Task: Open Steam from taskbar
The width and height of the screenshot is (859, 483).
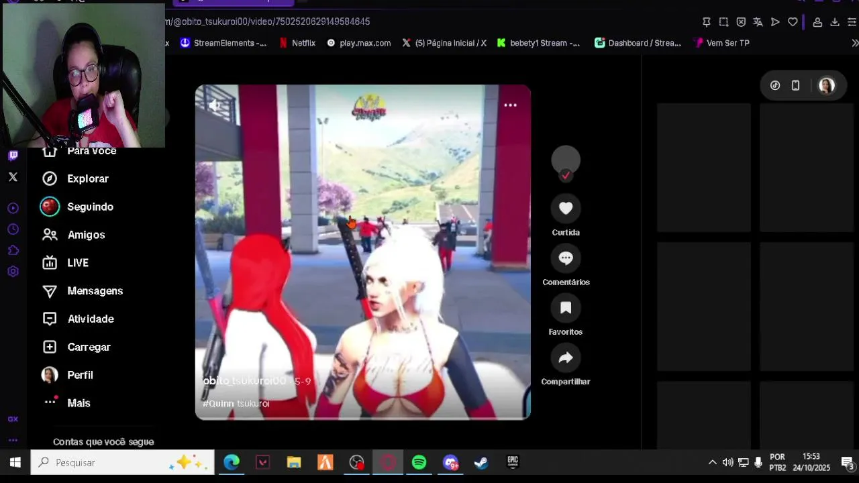Action: (x=481, y=463)
